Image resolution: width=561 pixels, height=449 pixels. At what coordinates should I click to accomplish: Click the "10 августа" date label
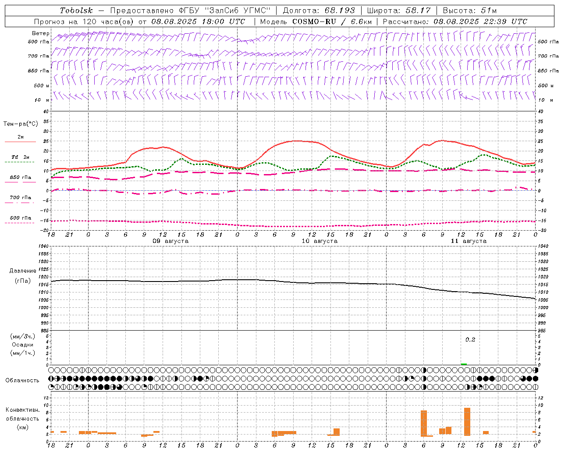coord(320,241)
